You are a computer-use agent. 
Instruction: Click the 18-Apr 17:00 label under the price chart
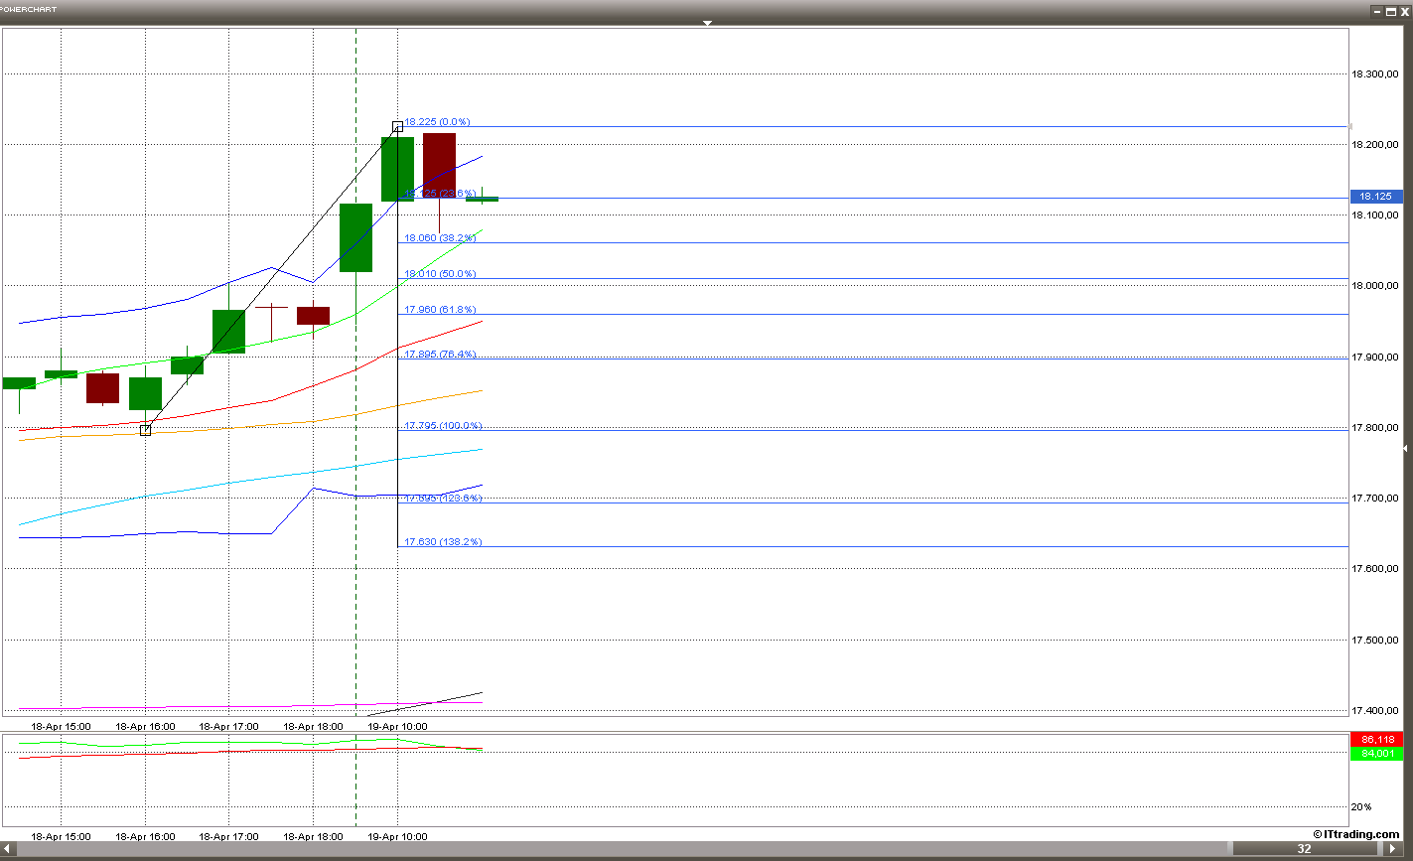pos(228,726)
